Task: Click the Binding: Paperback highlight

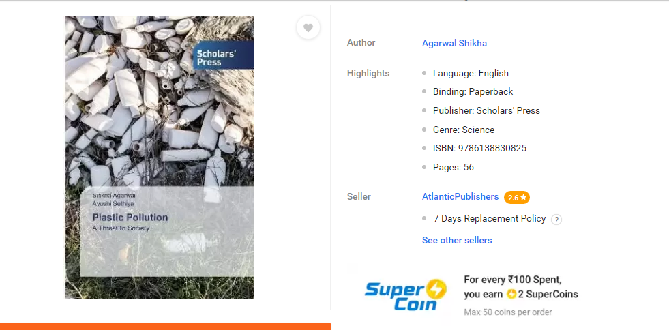Action: click(473, 91)
